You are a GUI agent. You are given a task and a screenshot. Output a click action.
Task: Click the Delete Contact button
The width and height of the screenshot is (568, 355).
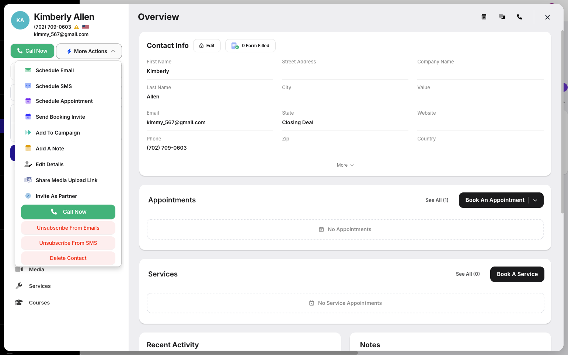click(68, 258)
